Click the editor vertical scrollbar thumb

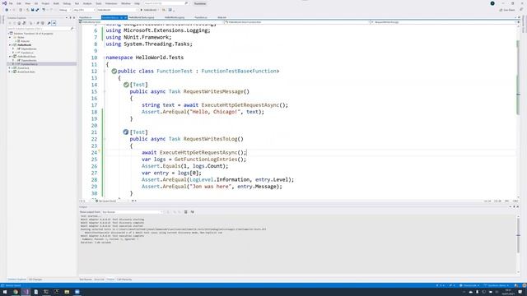tap(518, 77)
